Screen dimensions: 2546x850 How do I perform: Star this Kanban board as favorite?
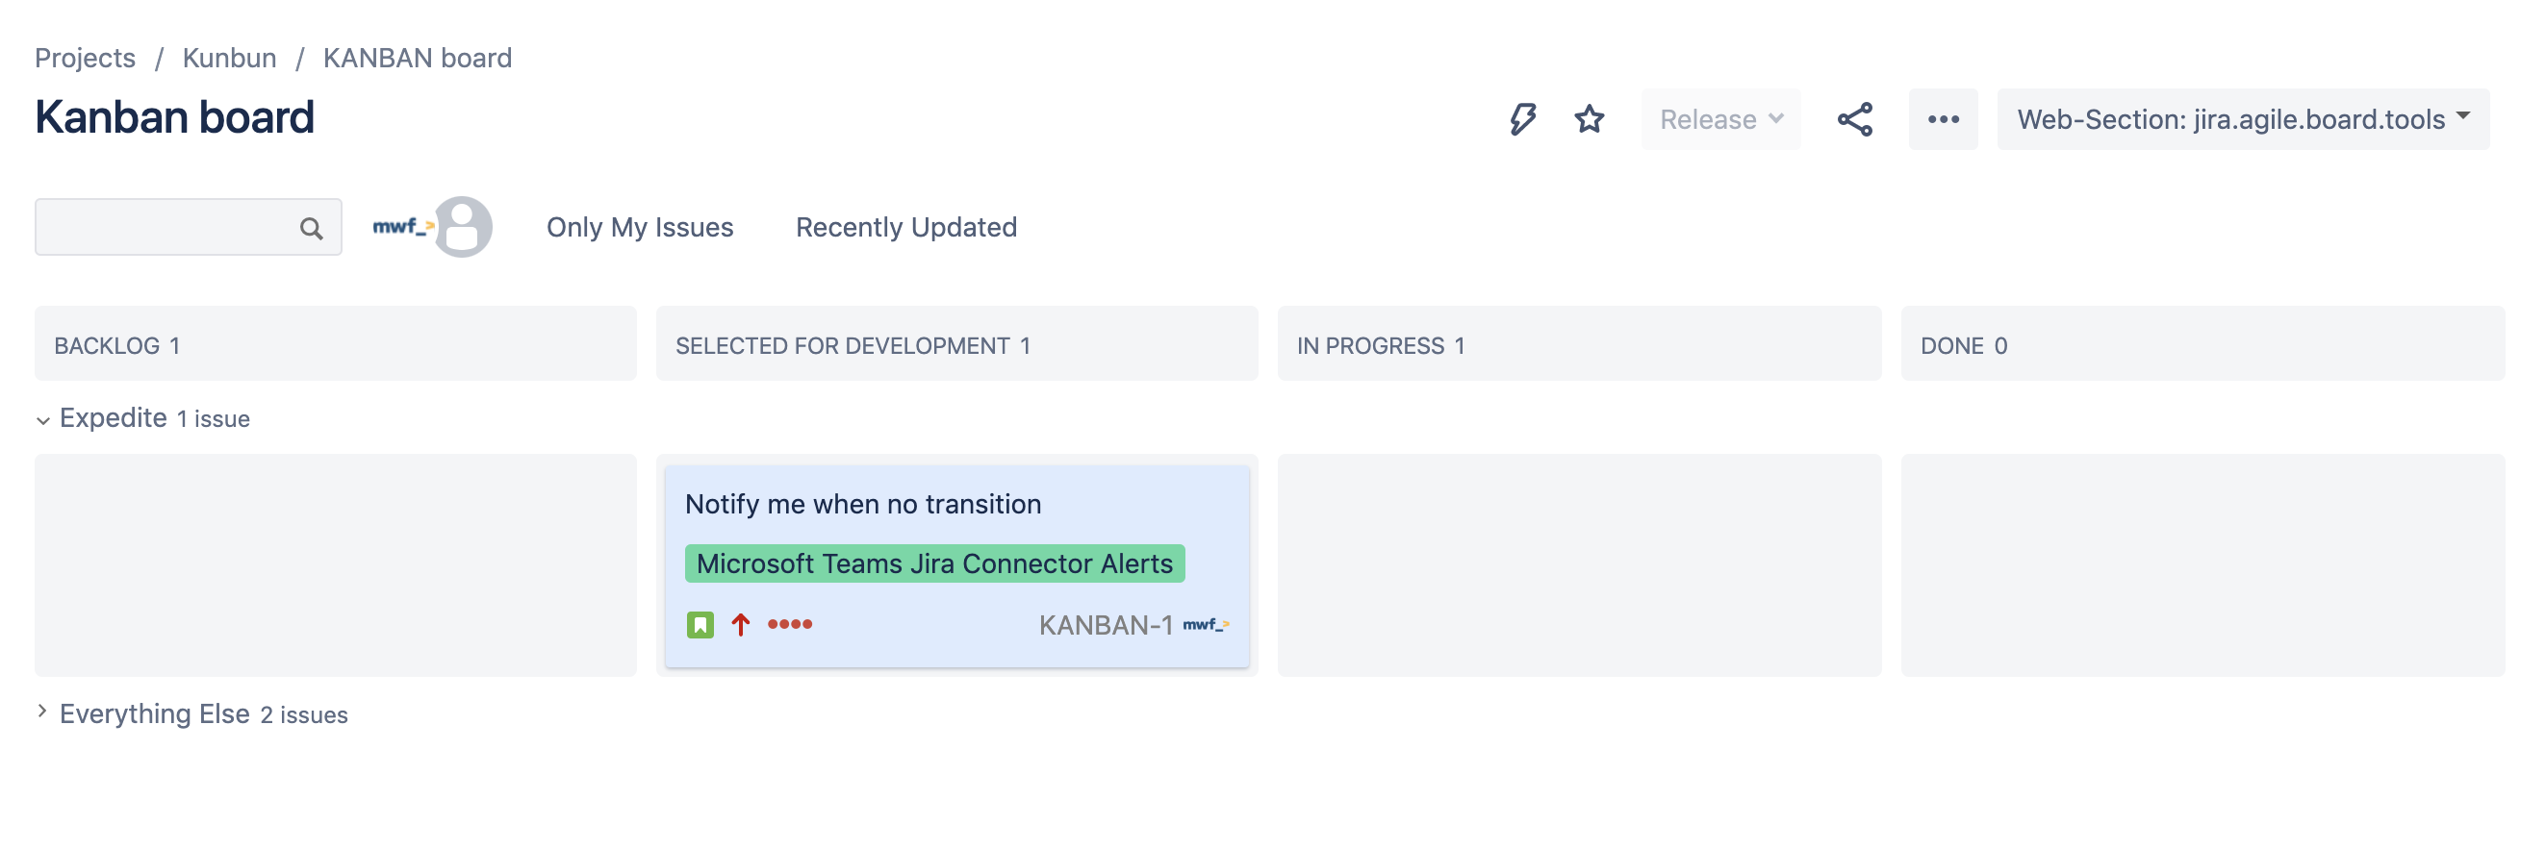[x=1589, y=119]
